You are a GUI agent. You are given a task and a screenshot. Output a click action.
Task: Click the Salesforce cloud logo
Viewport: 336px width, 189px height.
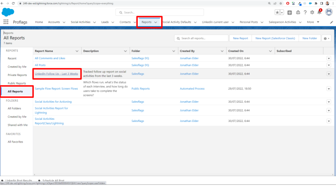[x=8, y=12]
